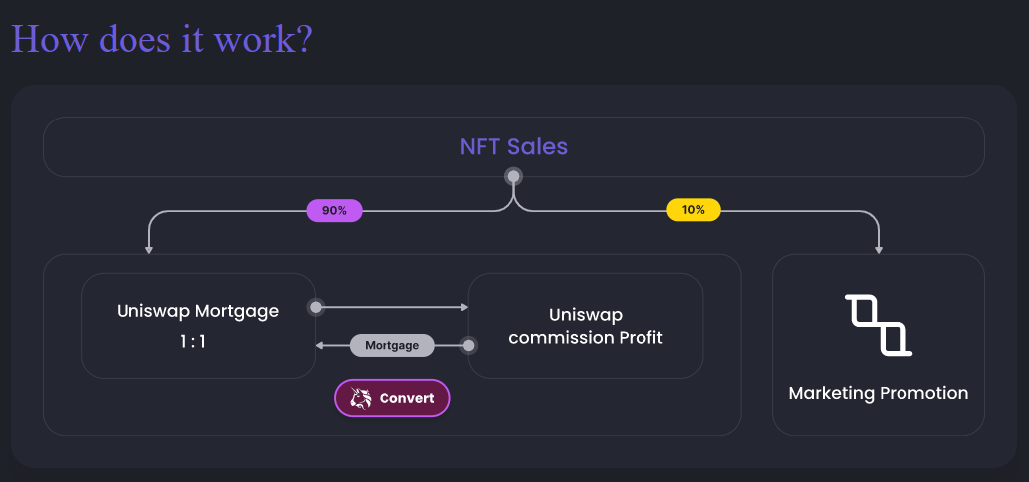Click the yellow 10% badge
This screenshot has width=1029, height=482.
point(693,210)
